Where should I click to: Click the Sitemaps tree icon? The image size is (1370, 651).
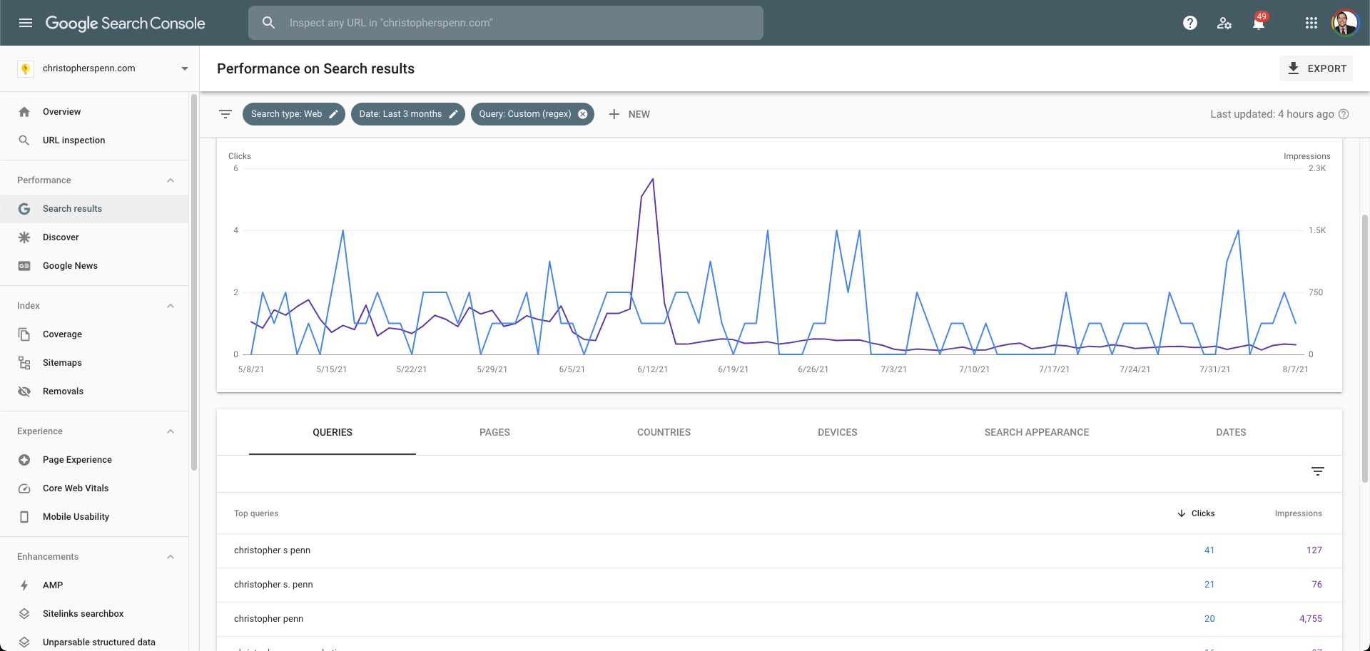(24, 363)
